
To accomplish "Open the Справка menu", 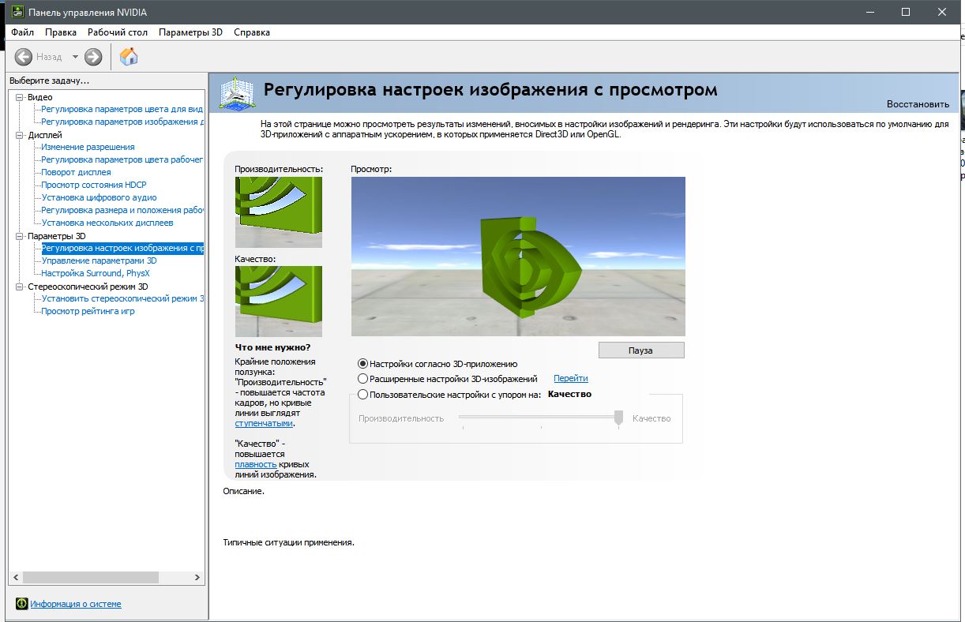I will 252,32.
